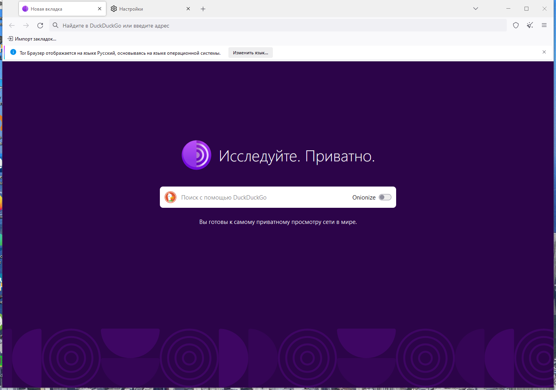Focus the DuckDuckGo search field
Viewport: 556px width, 390px height.
(x=278, y=197)
